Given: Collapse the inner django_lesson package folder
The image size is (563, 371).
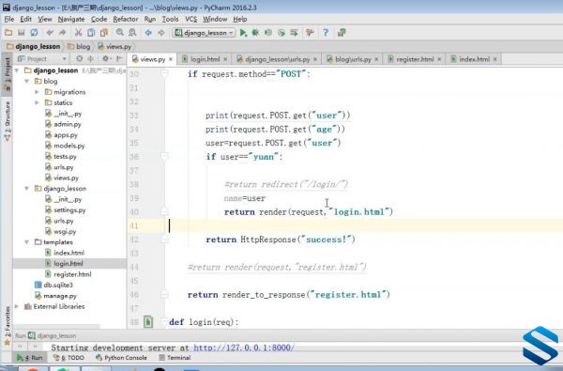Looking at the screenshot, I should click(27, 189).
